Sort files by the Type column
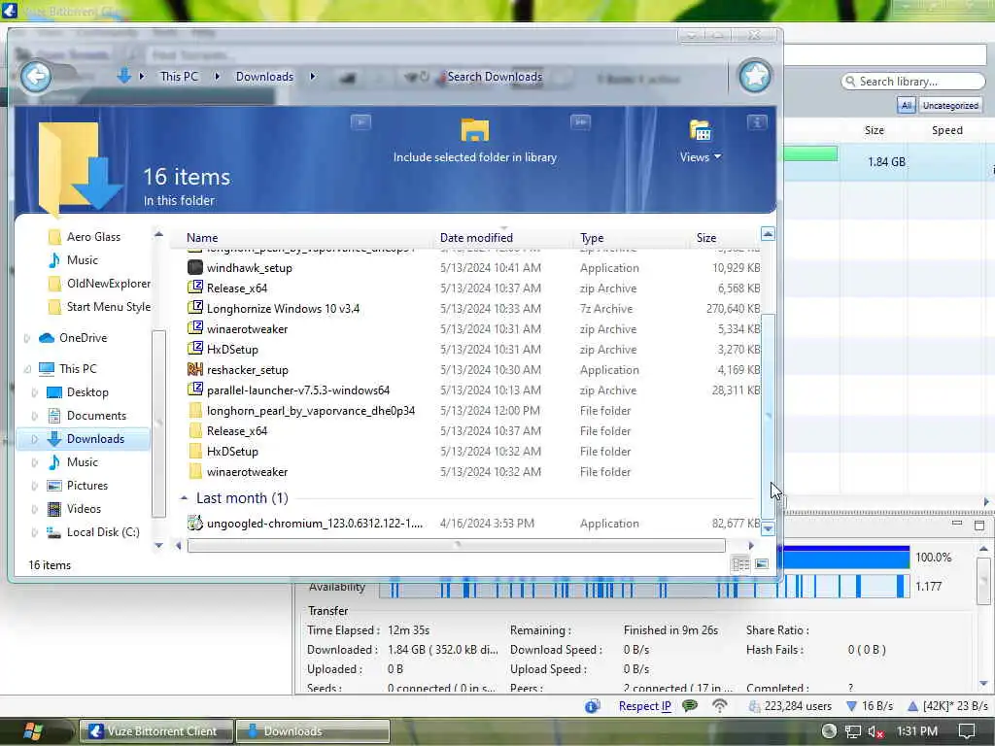This screenshot has width=995, height=746. (x=592, y=237)
